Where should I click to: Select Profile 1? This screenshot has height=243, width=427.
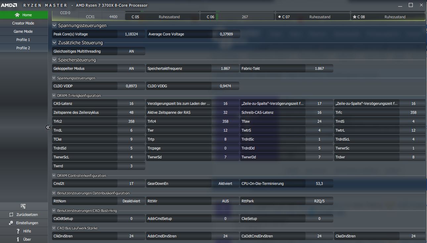[x=24, y=40]
